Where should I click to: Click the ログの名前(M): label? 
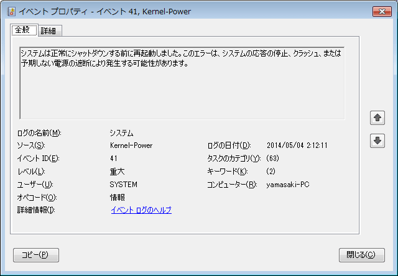[x=39, y=132]
